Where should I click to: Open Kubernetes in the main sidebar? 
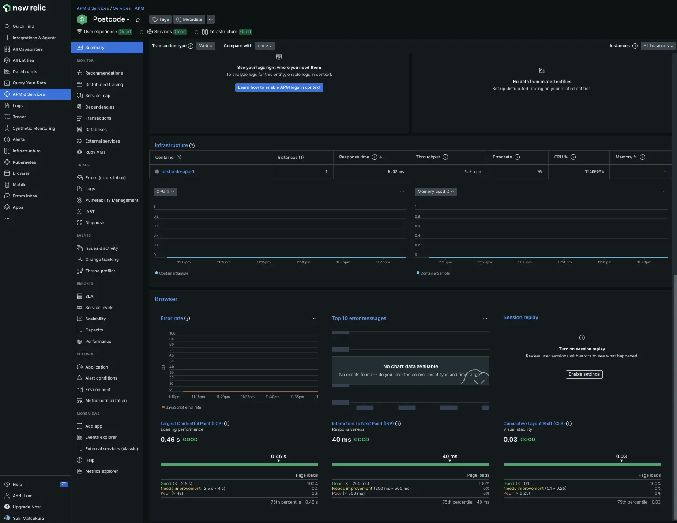[24, 162]
